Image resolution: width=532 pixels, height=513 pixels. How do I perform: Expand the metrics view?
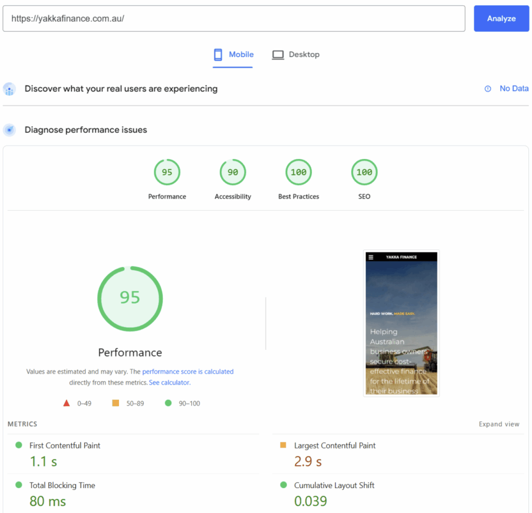point(499,424)
